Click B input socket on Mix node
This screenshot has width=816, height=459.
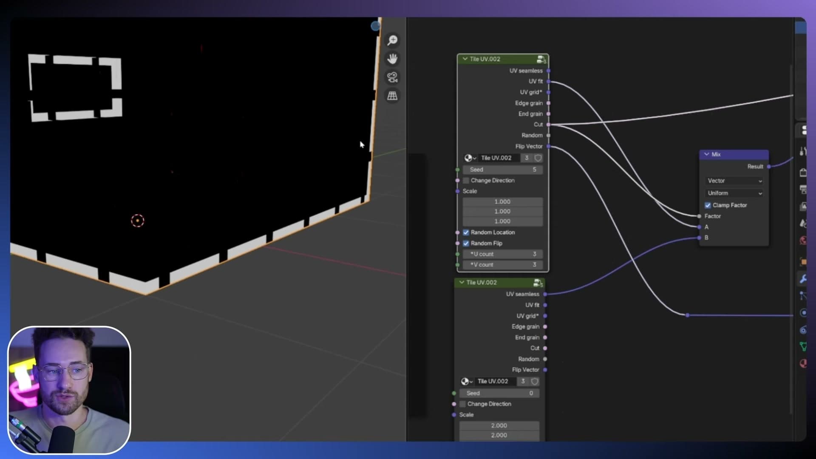(700, 238)
